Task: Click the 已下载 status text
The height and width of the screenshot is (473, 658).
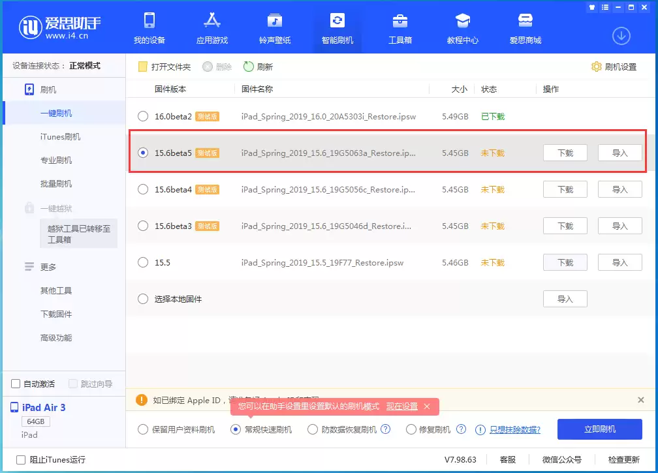Action: click(493, 116)
